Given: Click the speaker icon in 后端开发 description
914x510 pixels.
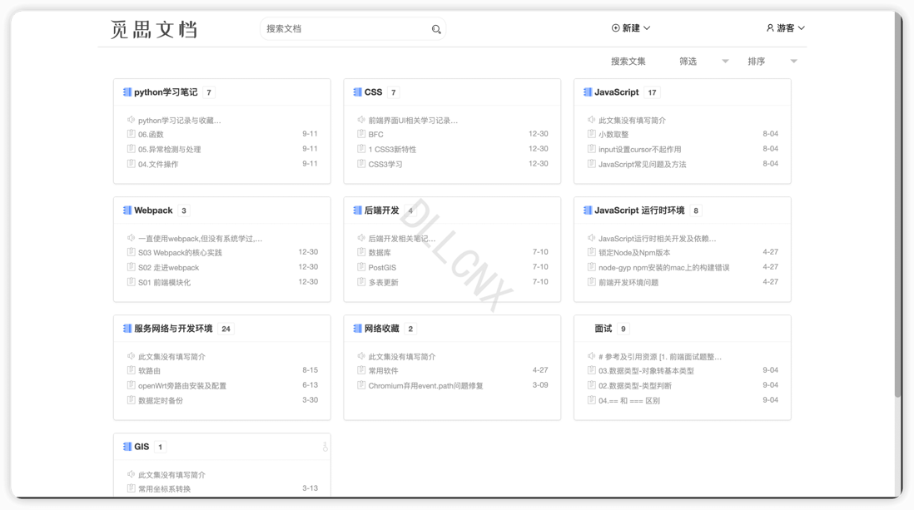Looking at the screenshot, I should (361, 238).
